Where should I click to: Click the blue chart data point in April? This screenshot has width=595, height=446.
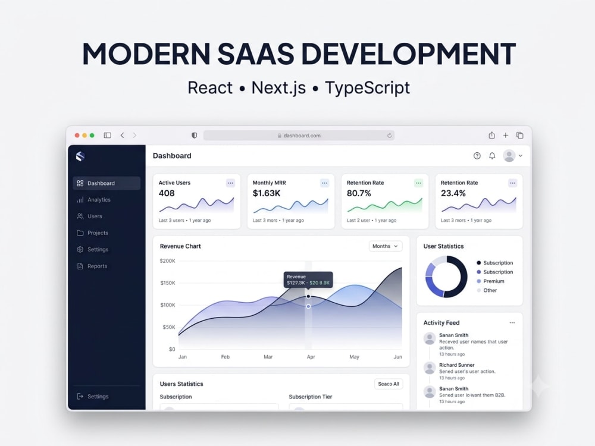pos(308,306)
